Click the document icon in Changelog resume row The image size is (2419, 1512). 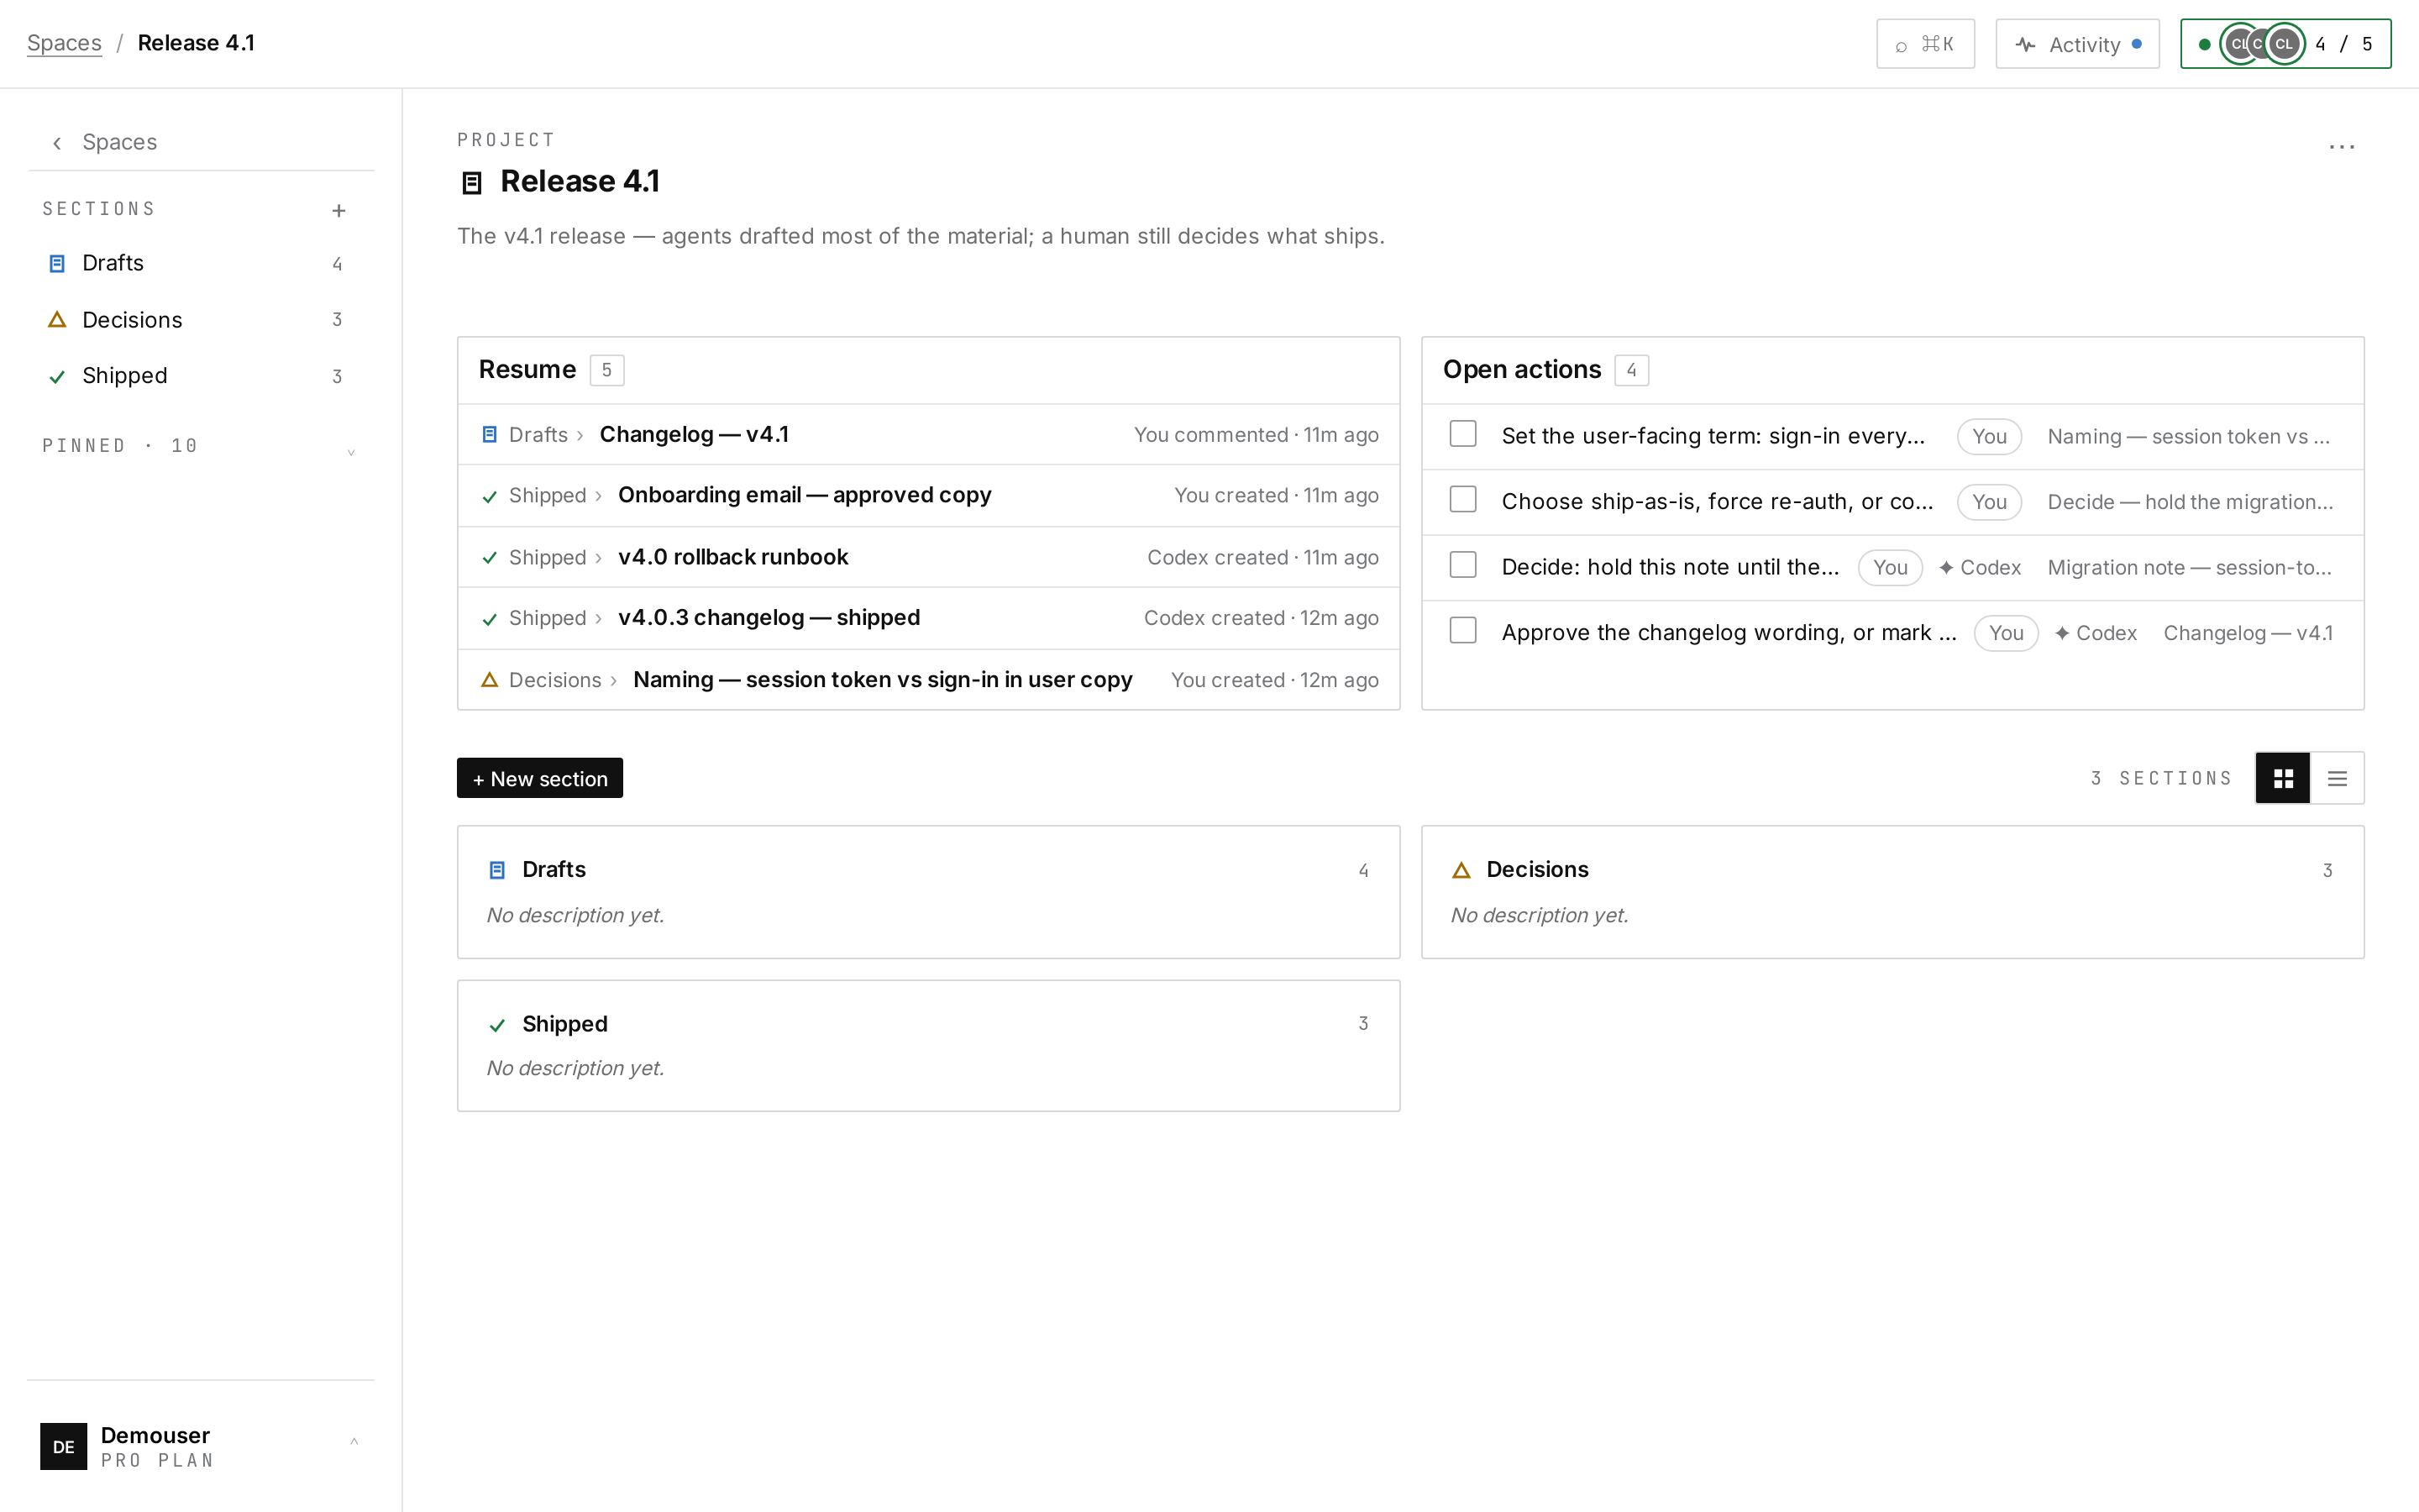coord(490,435)
